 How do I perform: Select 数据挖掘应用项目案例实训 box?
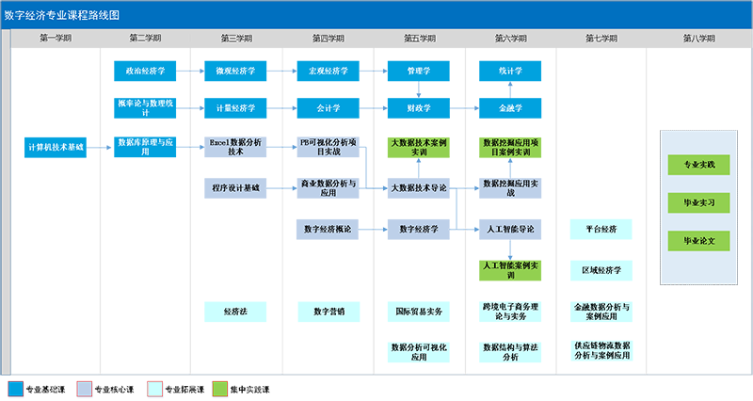510,148
